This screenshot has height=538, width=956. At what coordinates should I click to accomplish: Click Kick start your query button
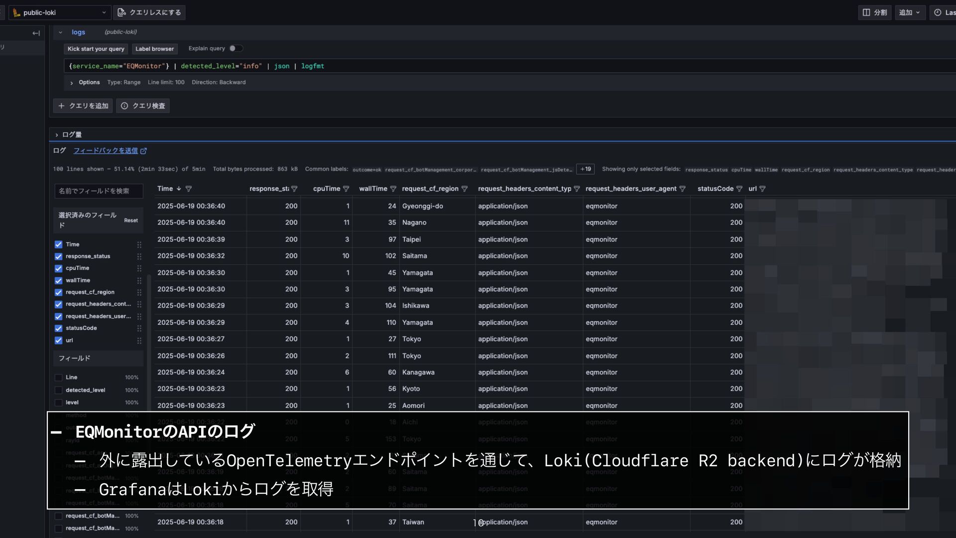tap(96, 49)
